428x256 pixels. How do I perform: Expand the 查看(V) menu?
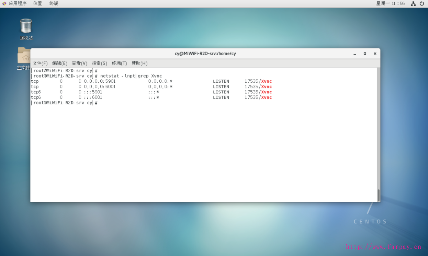tap(79, 63)
